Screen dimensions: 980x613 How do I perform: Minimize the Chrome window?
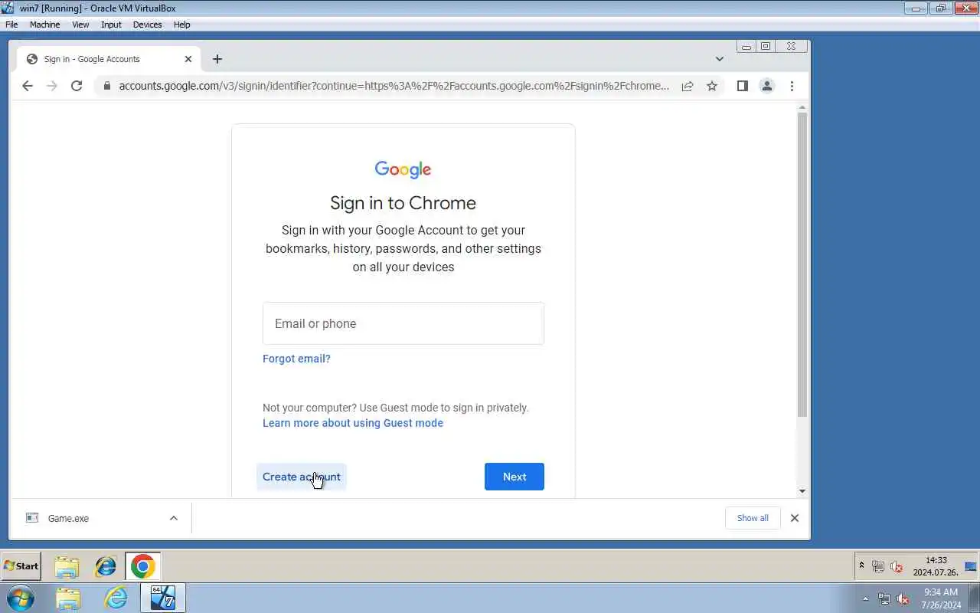pos(746,46)
